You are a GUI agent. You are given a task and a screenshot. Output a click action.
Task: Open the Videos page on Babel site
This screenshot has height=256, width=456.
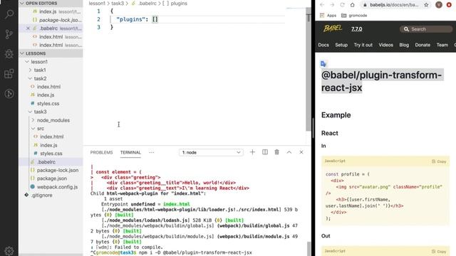tap(386, 45)
